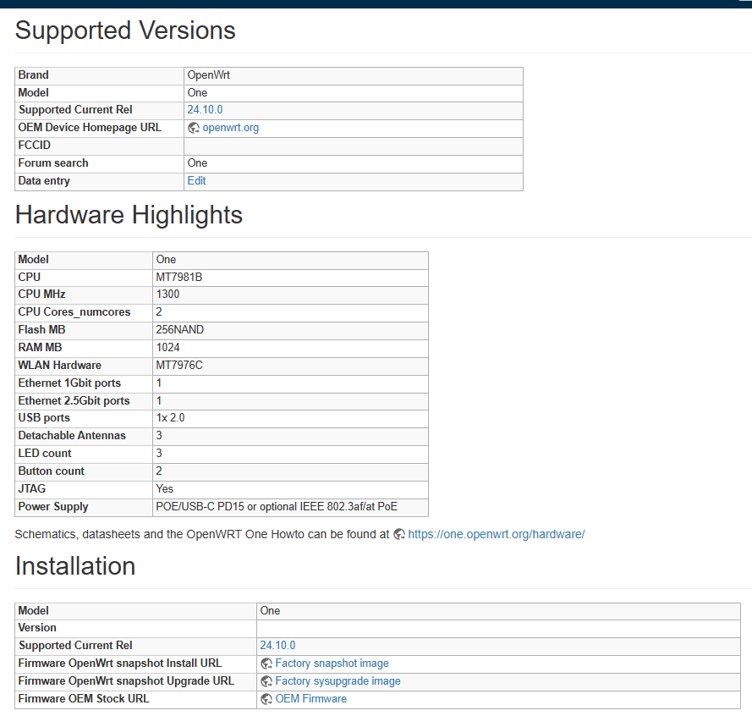
Task: Open the 24.10.0 link in Supported Versions table
Action: click(205, 110)
